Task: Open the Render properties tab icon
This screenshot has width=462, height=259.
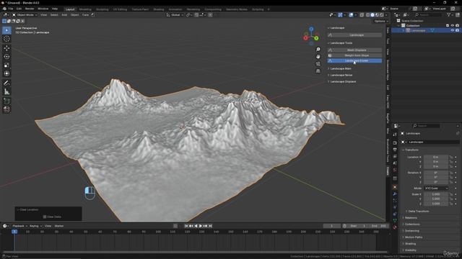Action: point(395,143)
